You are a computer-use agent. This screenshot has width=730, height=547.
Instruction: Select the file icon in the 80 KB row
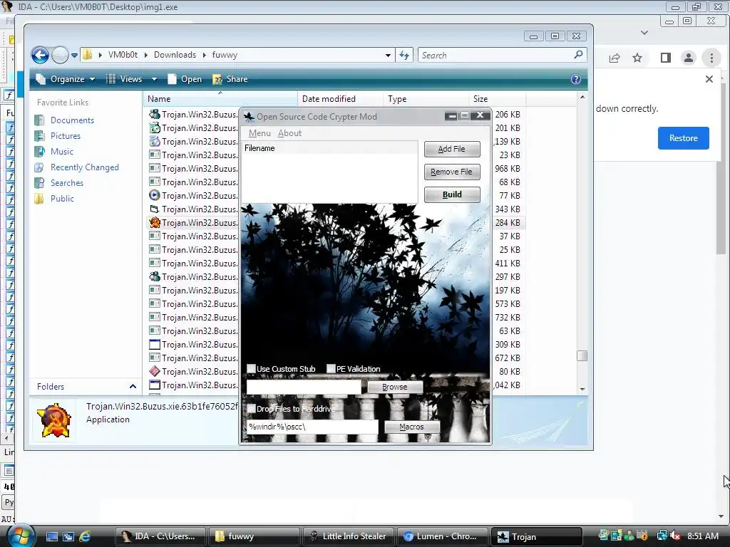tap(154, 371)
